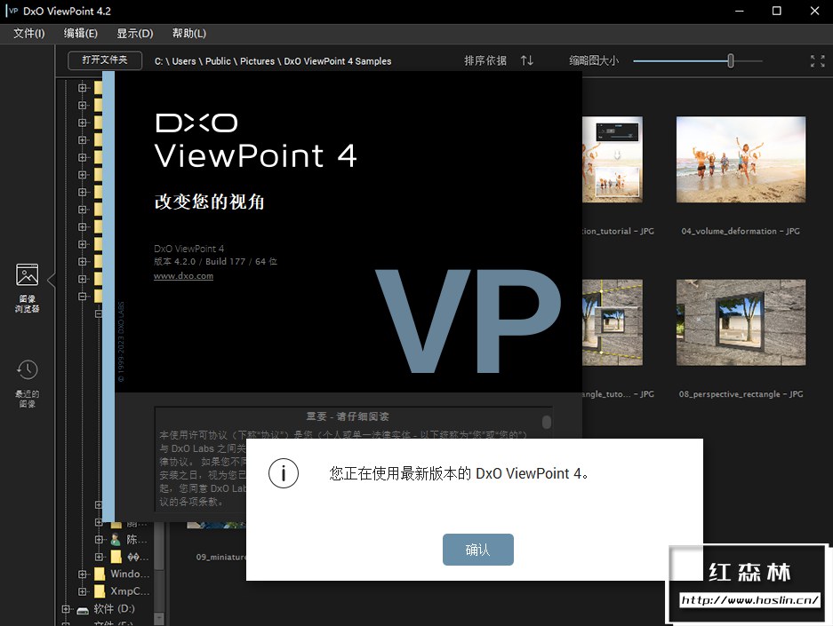Screen dimensions: 833x626
Task: Select the partly hidden …ion_tutorial beach thumbnail
Action: [613, 159]
